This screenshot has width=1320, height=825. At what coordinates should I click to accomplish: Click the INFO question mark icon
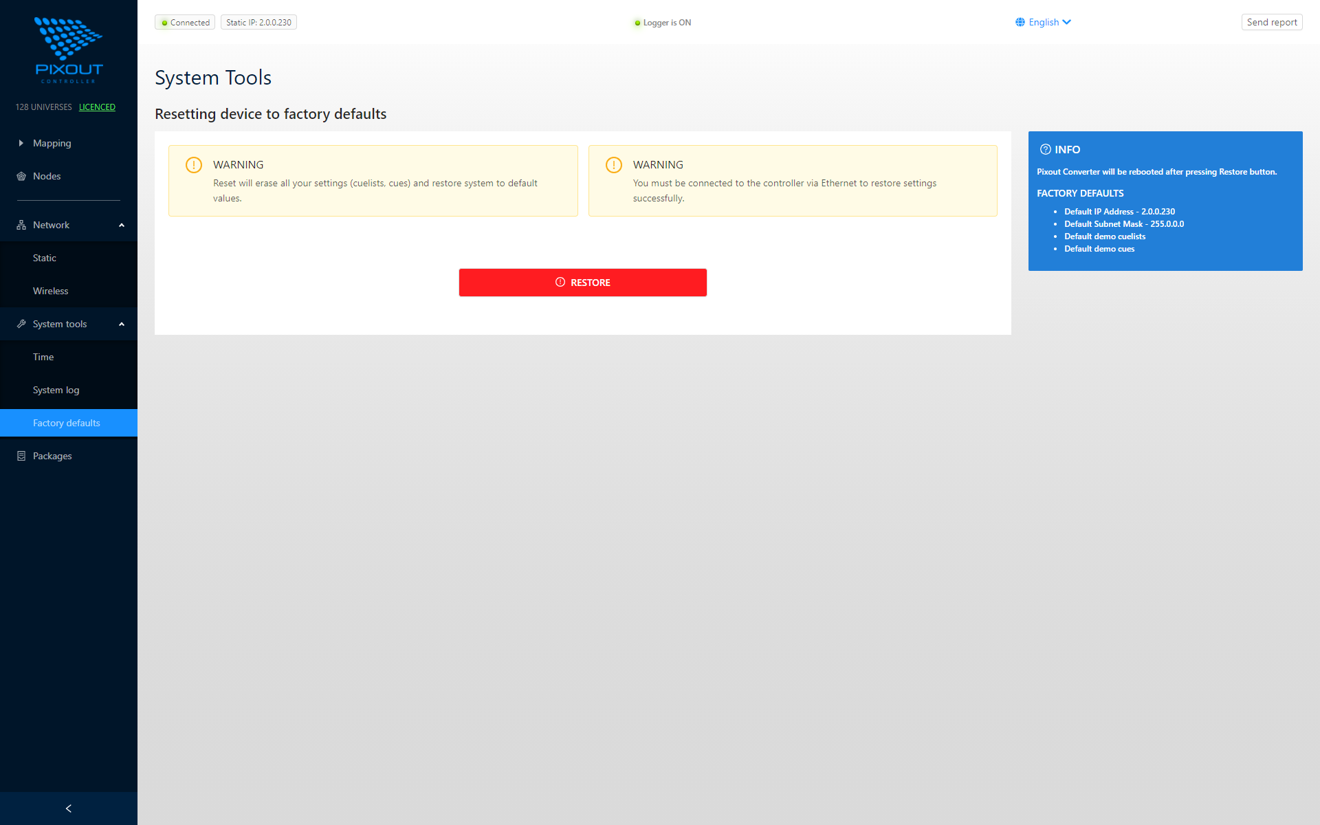point(1045,149)
